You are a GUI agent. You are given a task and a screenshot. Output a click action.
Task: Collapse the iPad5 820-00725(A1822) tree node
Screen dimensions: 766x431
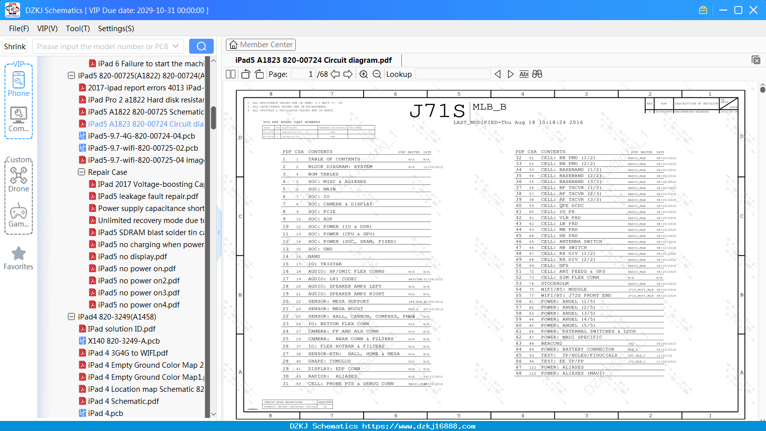(x=71, y=76)
